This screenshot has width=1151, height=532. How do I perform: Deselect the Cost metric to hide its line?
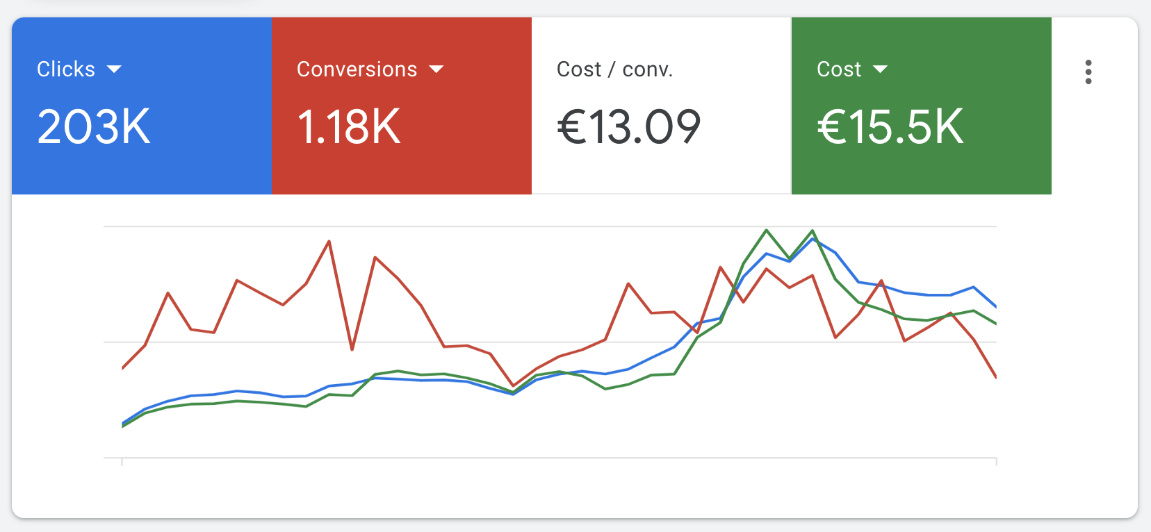tap(921, 104)
